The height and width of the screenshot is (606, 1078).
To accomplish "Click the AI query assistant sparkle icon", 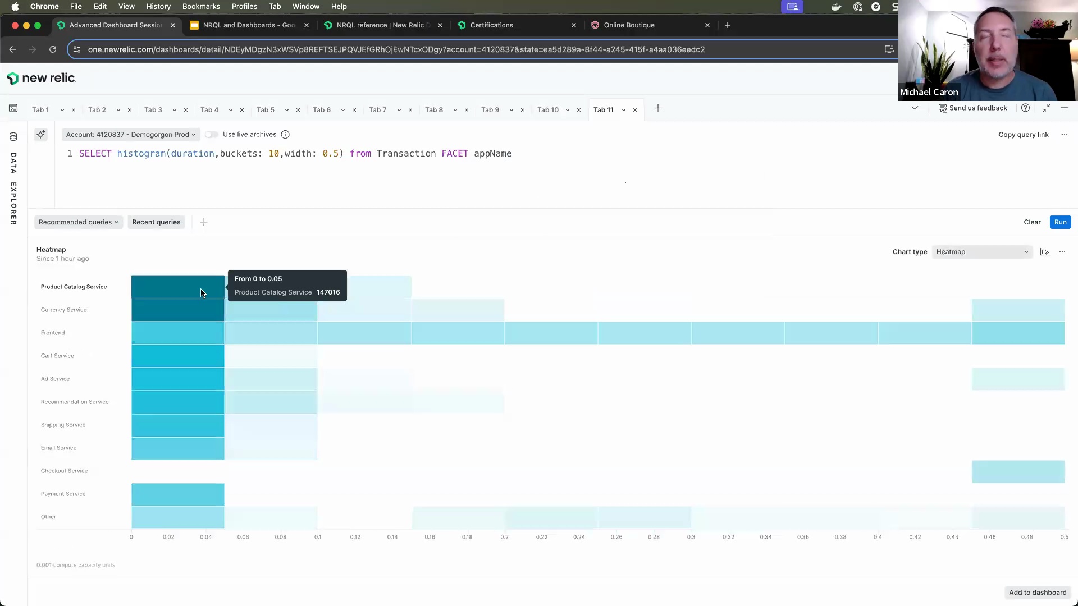I will click(41, 135).
